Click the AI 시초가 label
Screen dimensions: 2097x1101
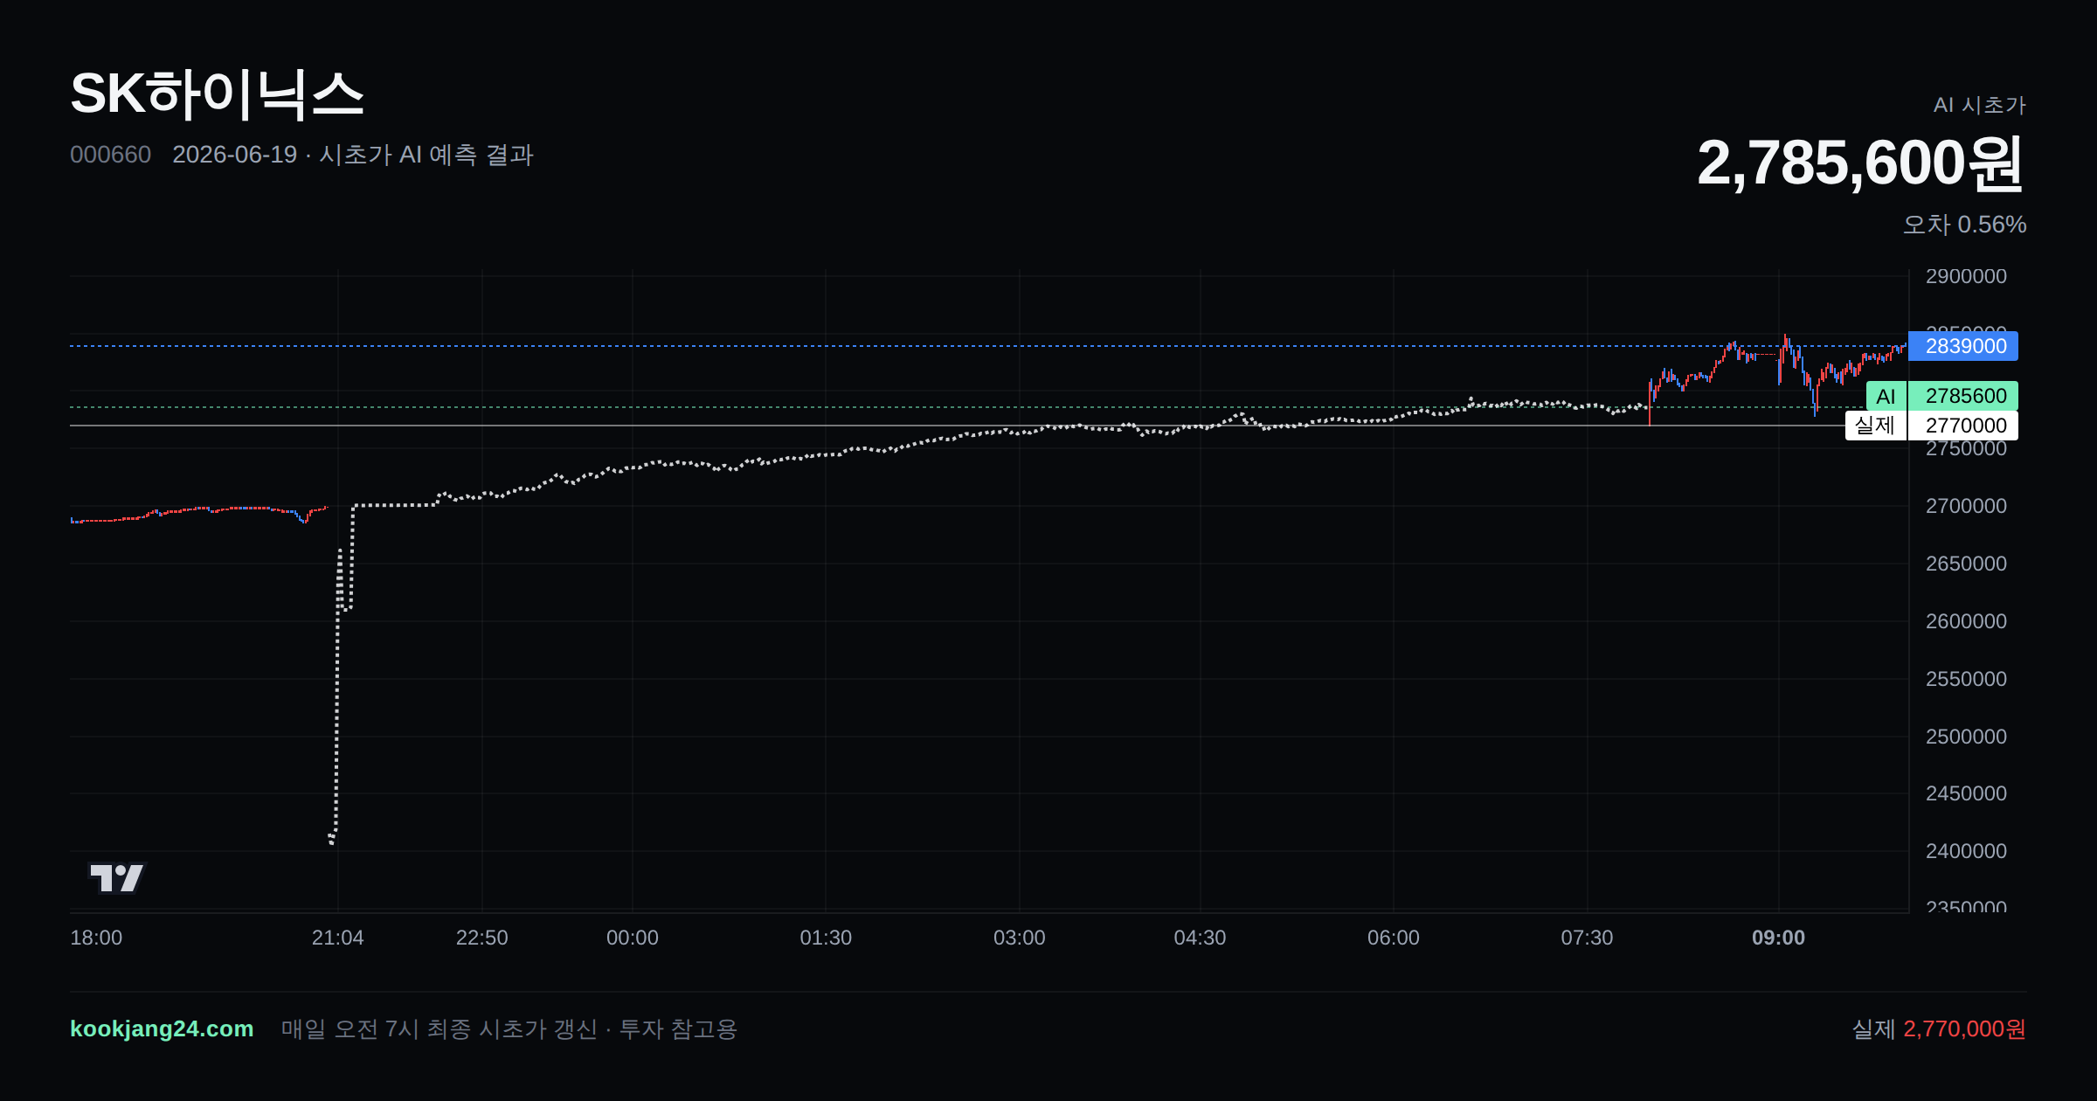pos(1980,105)
